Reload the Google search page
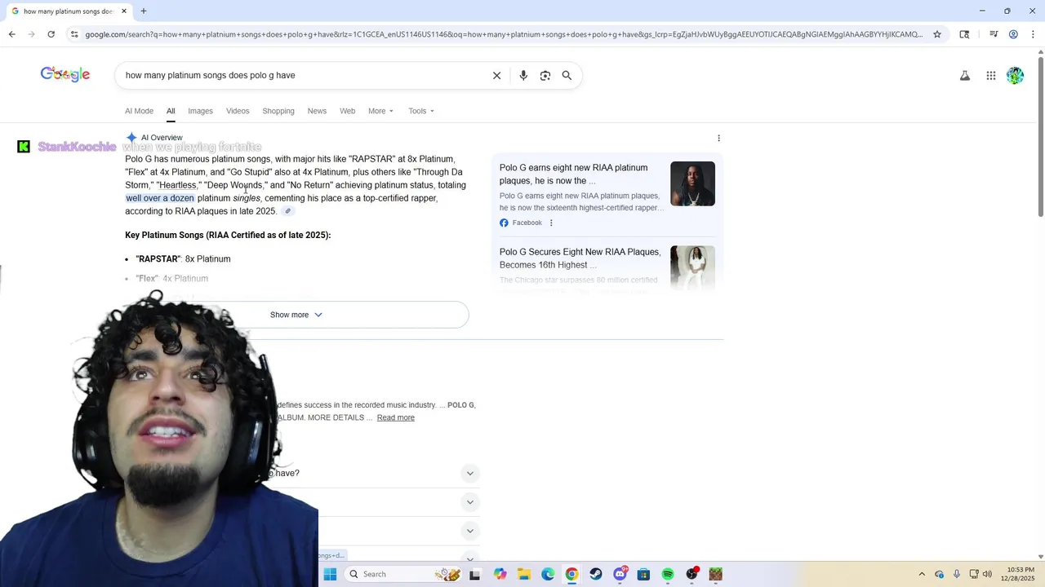1045x587 pixels. tap(51, 34)
